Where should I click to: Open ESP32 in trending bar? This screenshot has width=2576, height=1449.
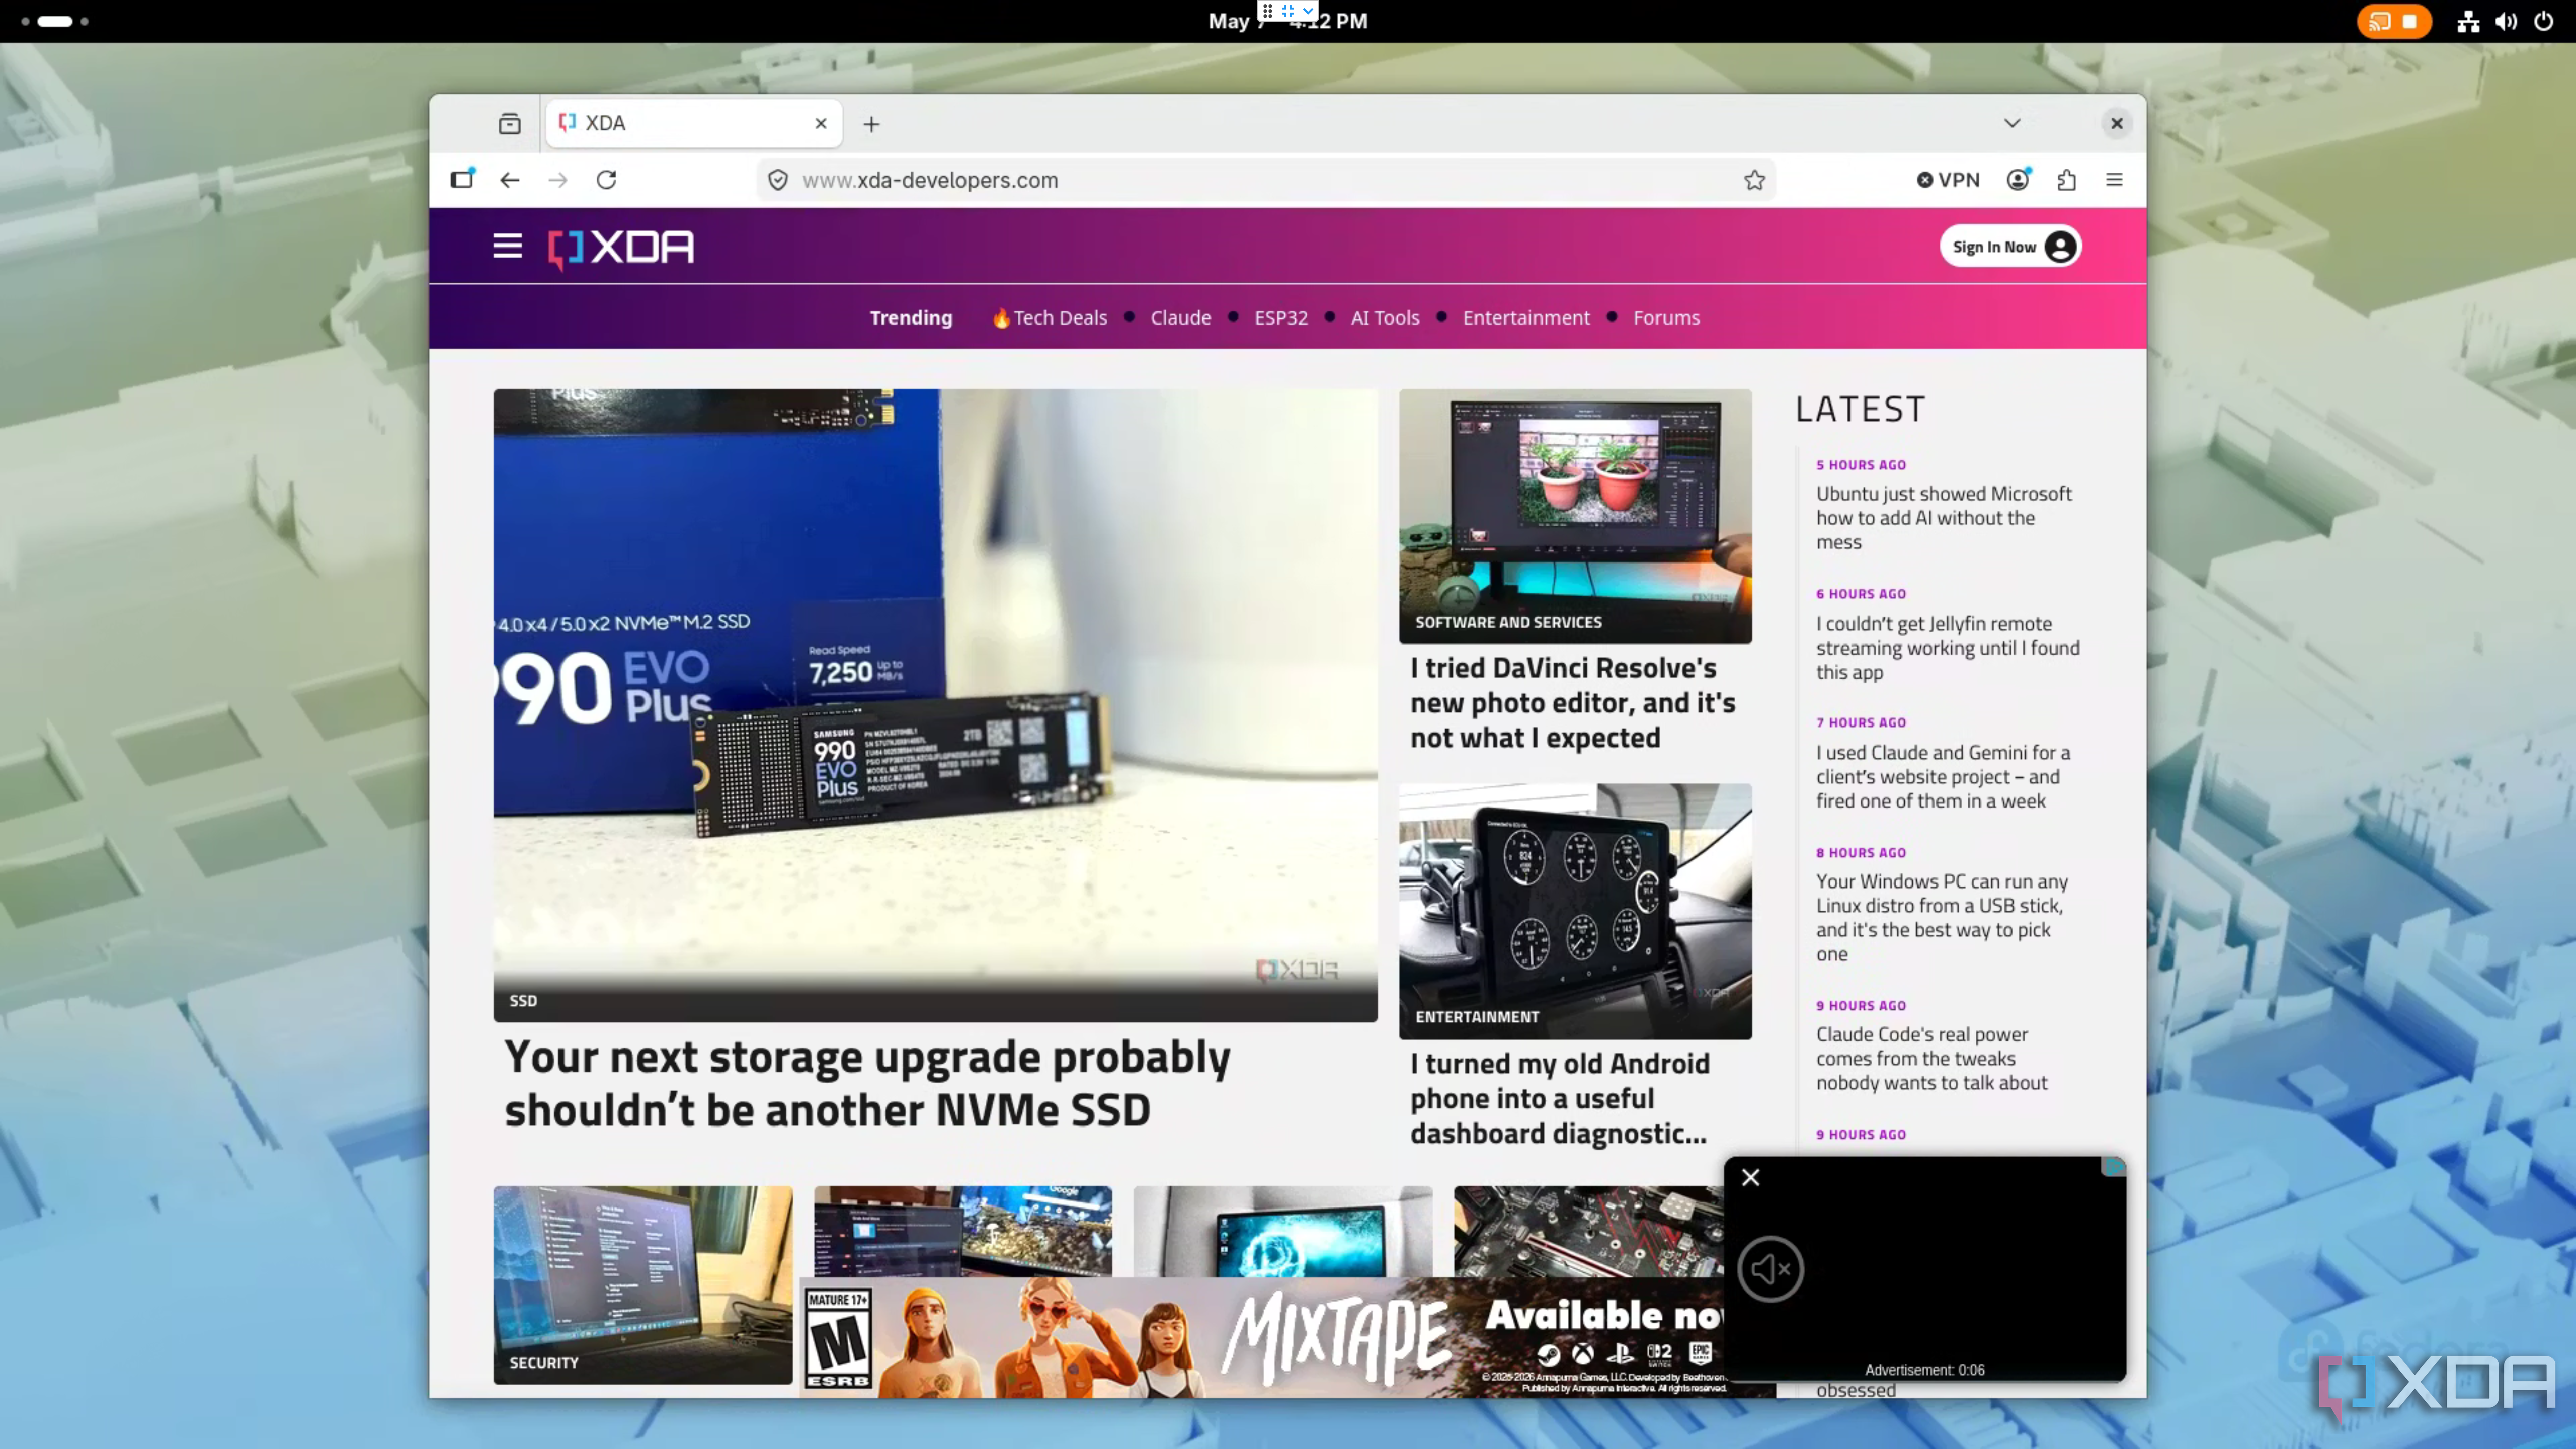click(x=1281, y=318)
